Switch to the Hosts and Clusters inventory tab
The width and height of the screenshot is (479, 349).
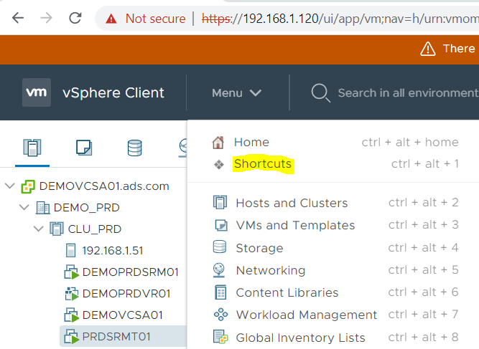32,148
